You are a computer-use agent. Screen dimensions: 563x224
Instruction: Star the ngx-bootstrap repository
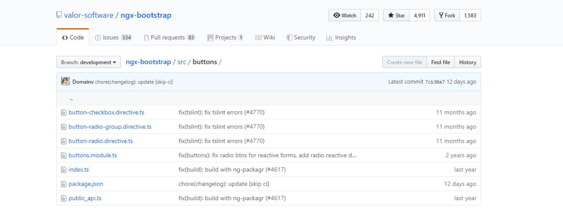tap(396, 15)
